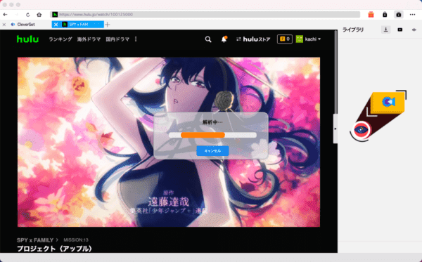Screen dimensions: 422x262
Task: Close the CleverGet tab
Action: 4,25
